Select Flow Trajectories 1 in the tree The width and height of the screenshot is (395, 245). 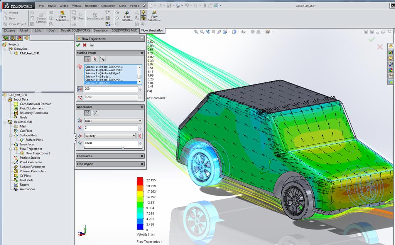[38, 153]
